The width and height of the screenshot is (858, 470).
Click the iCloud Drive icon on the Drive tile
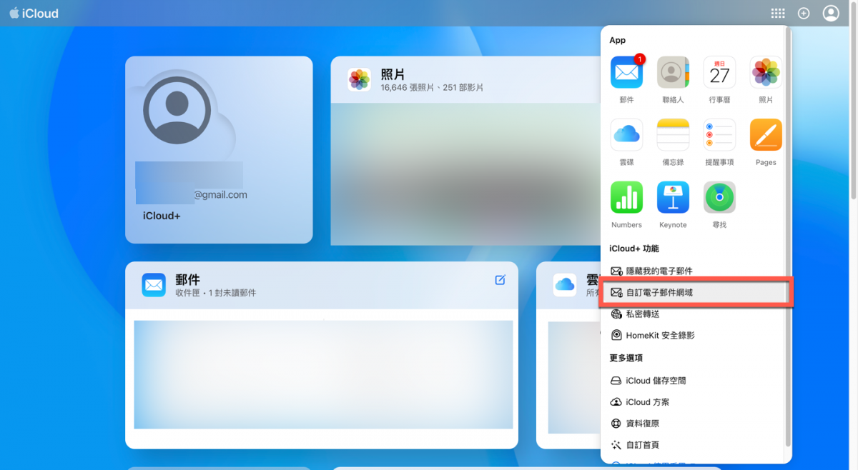565,285
